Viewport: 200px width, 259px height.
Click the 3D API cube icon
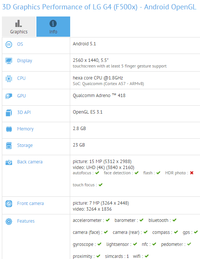tap(9, 113)
